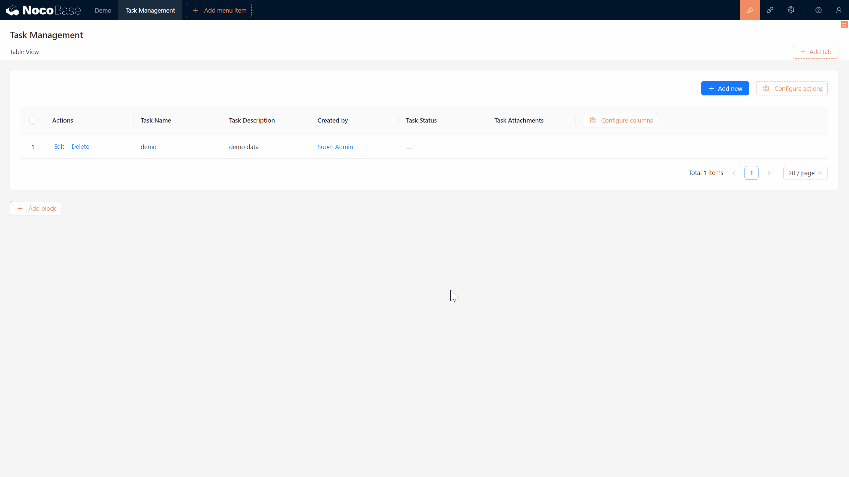Click the Add block button

click(36, 208)
